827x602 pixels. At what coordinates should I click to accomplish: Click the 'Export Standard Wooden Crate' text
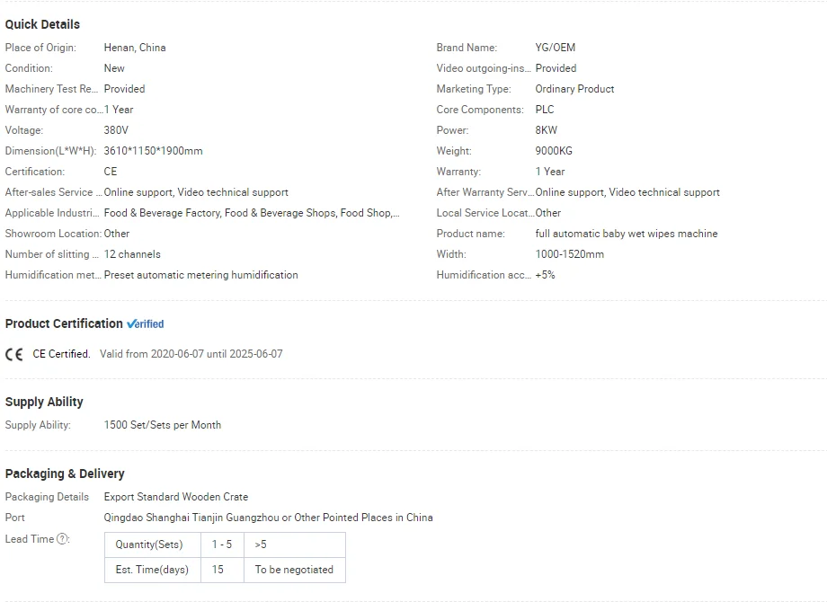click(x=176, y=497)
